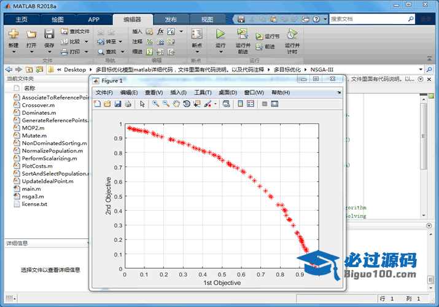Open the brush color dropdown arrow

[216, 104]
